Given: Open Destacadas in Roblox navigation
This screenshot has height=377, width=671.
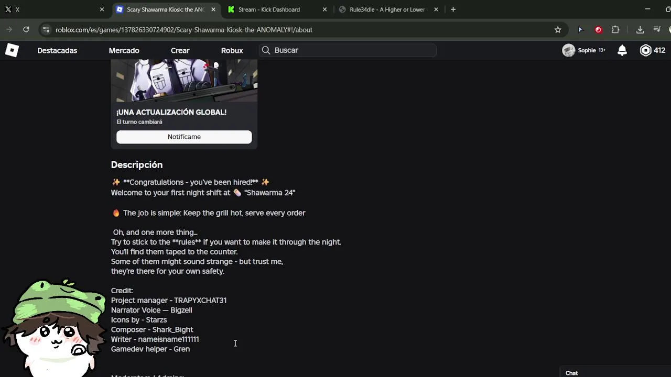Looking at the screenshot, I should (x=57, y=50).
